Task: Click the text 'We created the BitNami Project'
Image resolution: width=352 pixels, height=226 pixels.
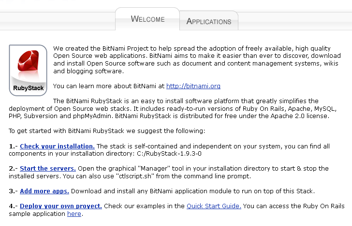Action: click(101, 48)
